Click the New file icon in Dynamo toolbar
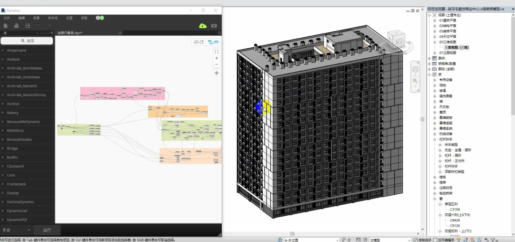515x242 pixels. (6, 26)
